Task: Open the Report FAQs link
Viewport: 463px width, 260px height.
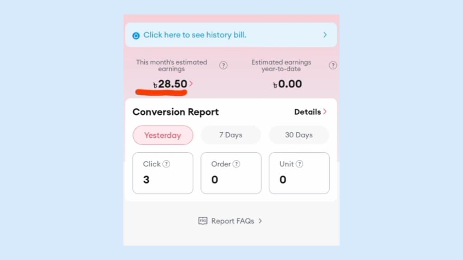Action: (x=232, y=221)
